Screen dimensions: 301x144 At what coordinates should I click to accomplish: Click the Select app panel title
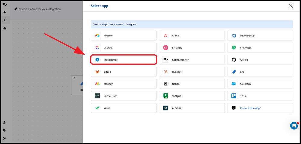tap(99, 6)
